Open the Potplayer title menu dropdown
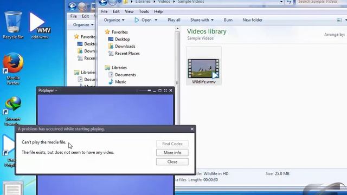 [48, 90]
